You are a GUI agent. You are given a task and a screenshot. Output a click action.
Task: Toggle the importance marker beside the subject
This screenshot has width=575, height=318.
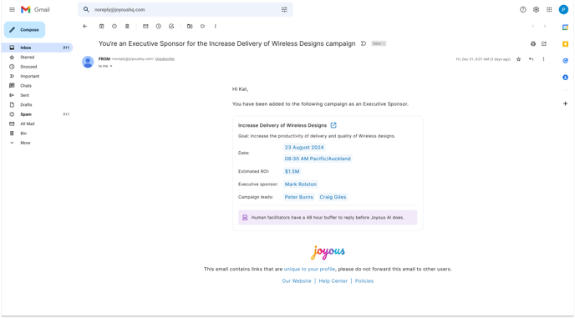tap(364, 43)
